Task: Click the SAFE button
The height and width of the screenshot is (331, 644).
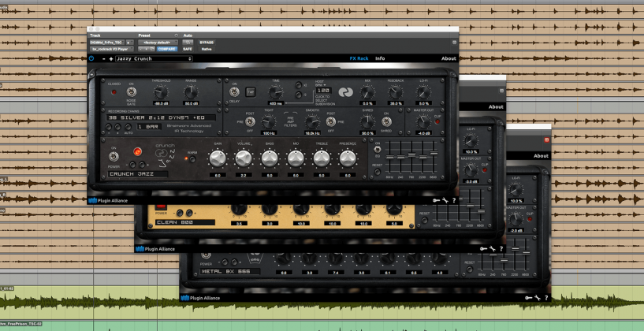Action: [x=188, y=49]
